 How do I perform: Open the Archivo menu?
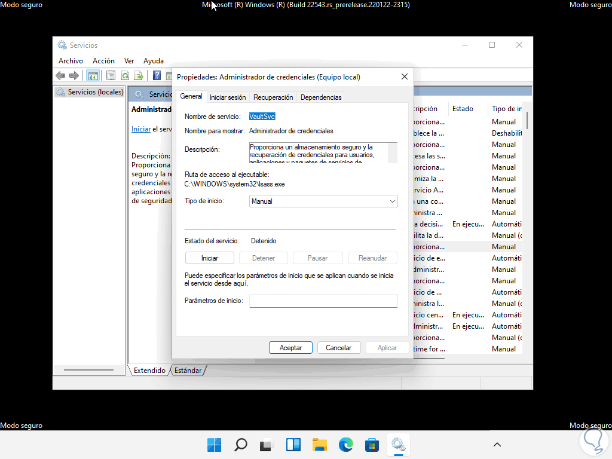tap(71, 61)
